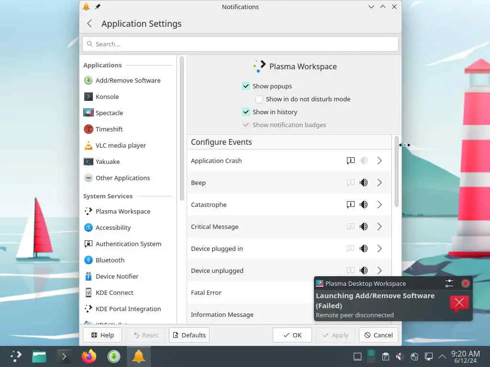Open notification popup settings slider icon
This screenshot has width=490, height=367.
pos(449,283)
